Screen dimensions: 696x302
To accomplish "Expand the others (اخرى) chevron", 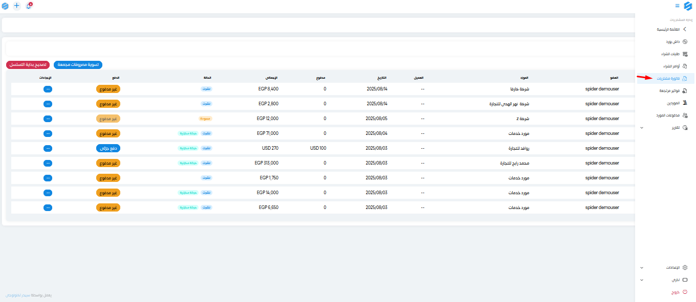I will coord(642,280).
